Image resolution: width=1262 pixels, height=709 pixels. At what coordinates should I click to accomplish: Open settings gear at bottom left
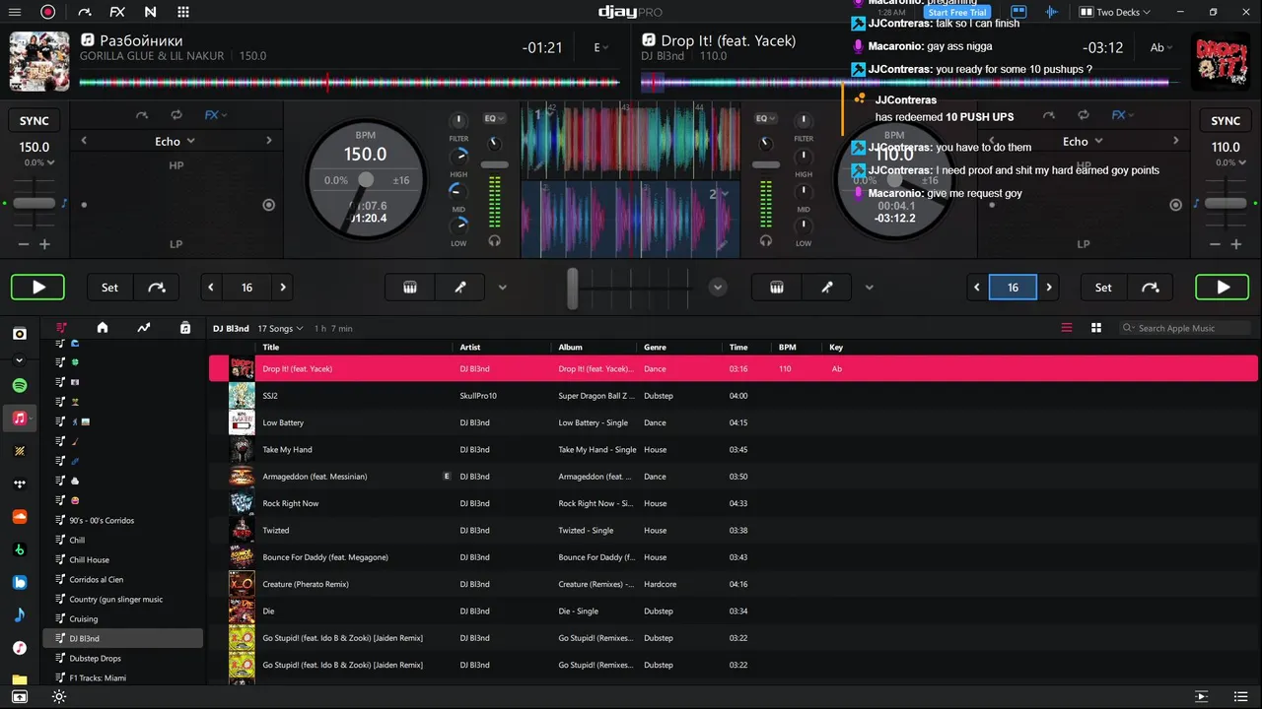[59, 696]
